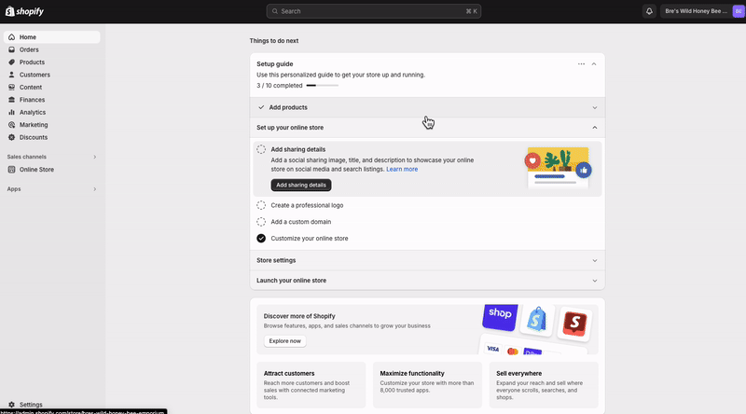Expand the Apps chevron

[95, 189]
